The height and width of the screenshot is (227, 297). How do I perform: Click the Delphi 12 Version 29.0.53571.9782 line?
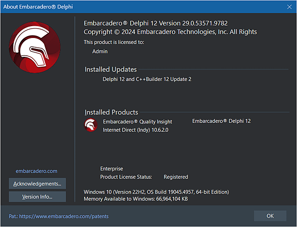click(156, 23)
